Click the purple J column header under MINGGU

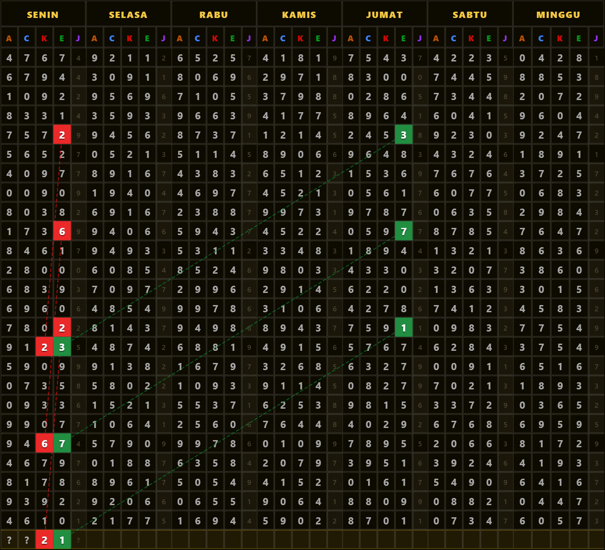click(x=596, y=38)
